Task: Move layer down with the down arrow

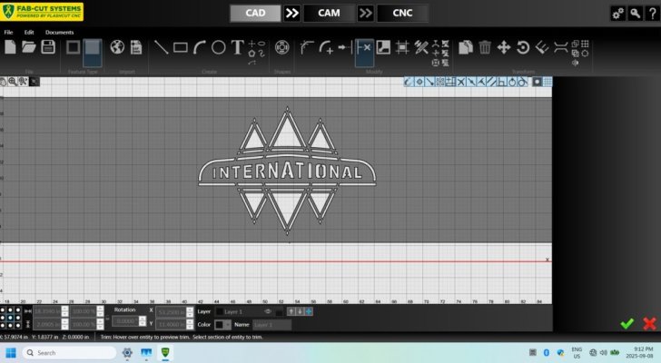Action: pyautogui.click(x=300, y=311)
